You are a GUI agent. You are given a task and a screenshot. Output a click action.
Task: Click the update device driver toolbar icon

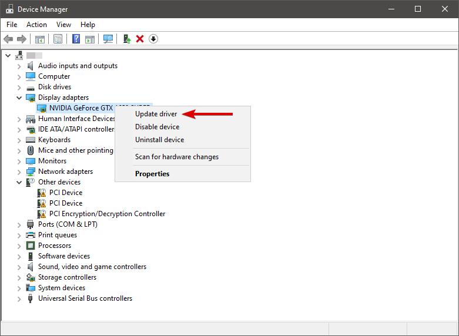click(x=127, y=39)
